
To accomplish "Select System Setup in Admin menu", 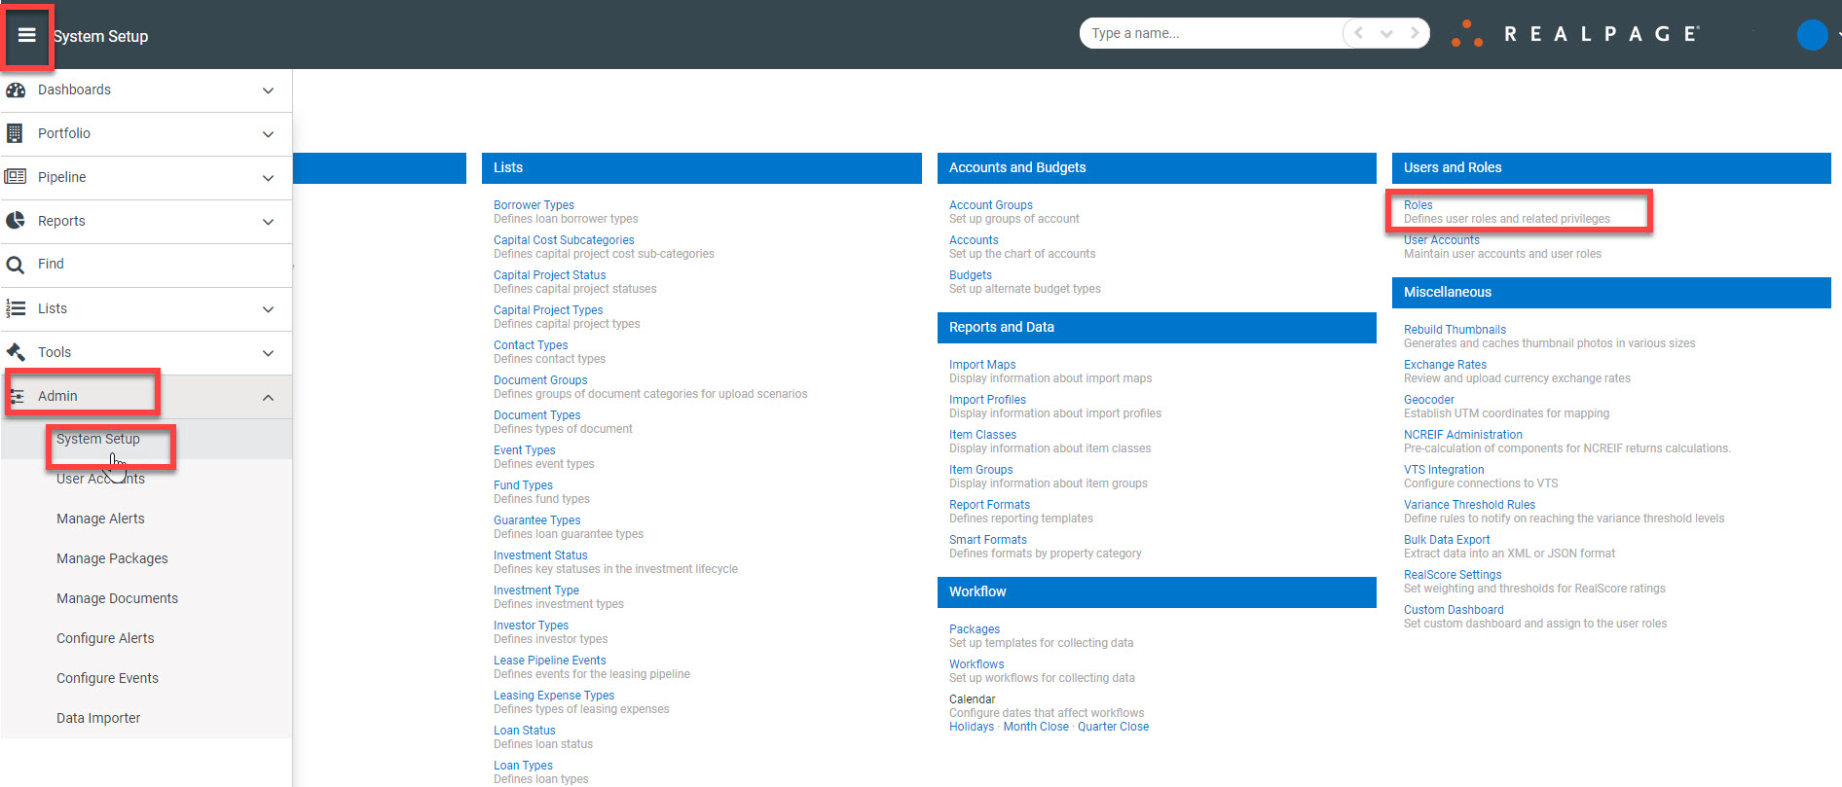I will pyautogui.click(x=98, y=439).
